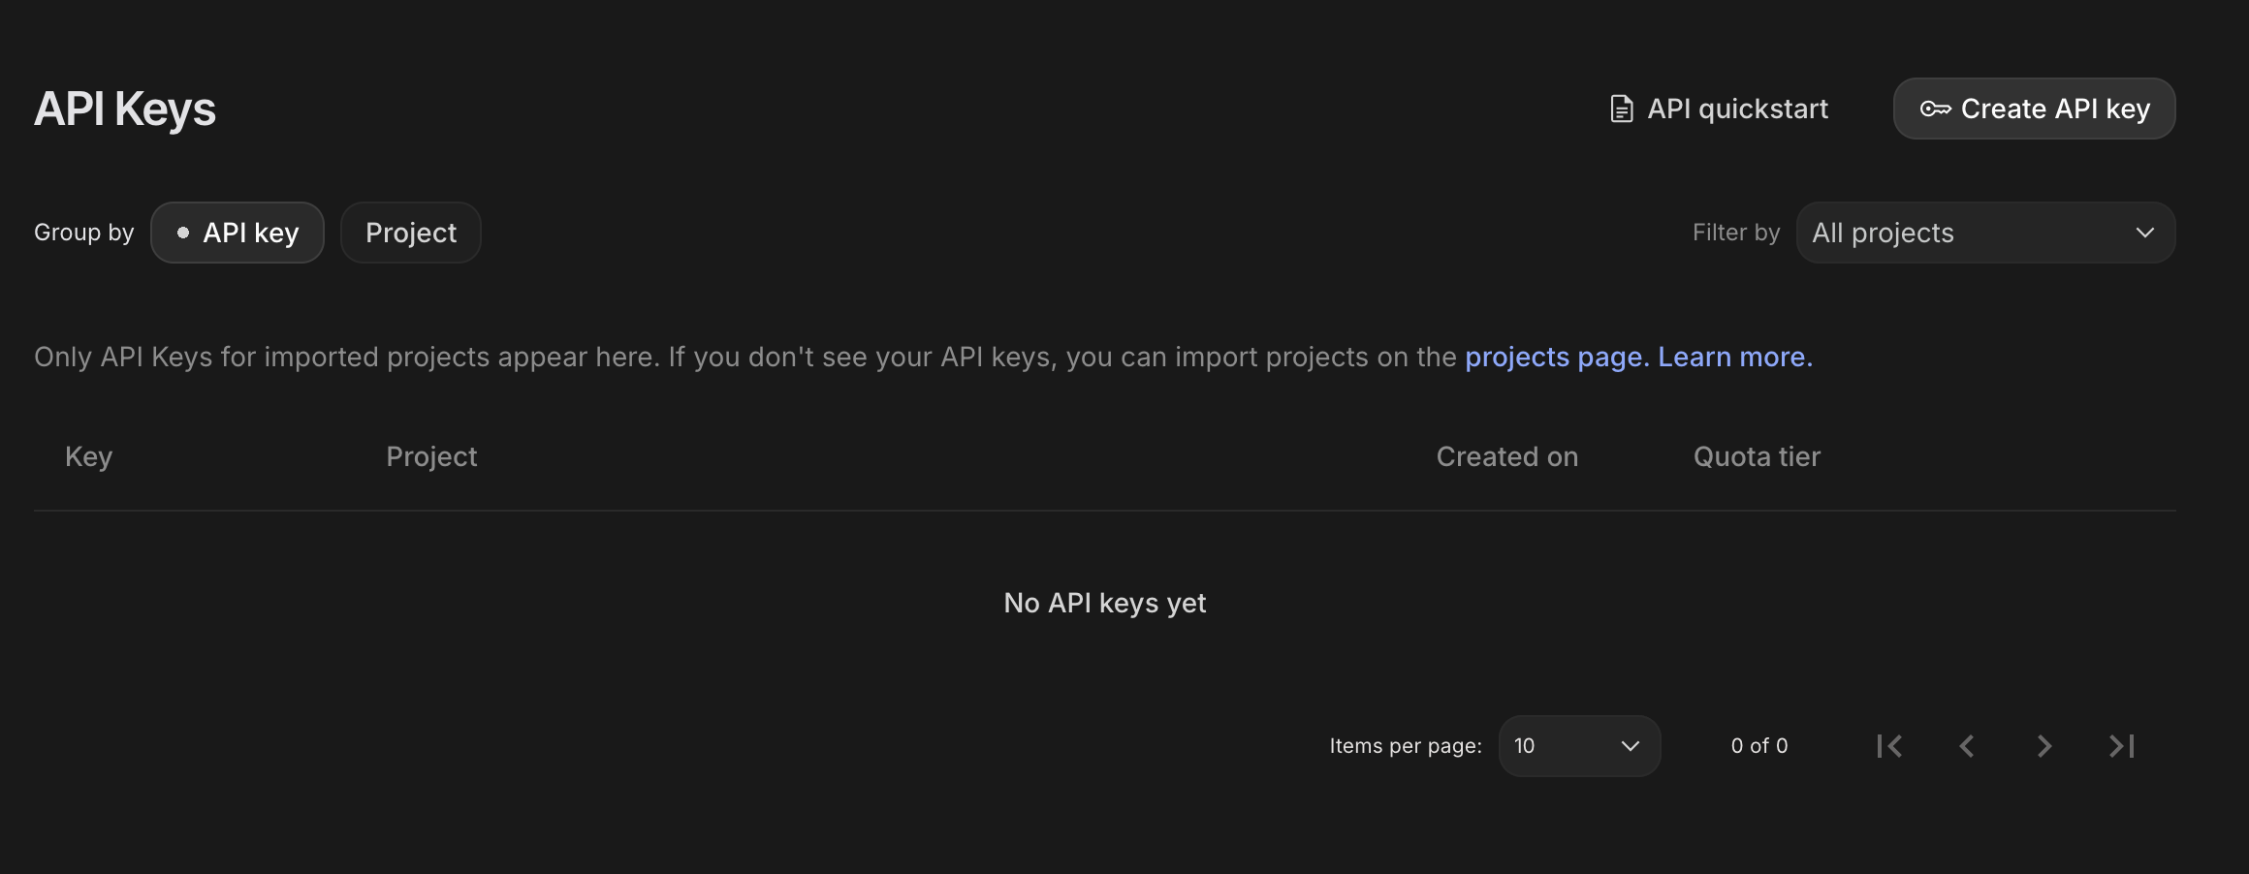Image resolution: width=2249 pixels, height=874 pixels.
Task: Open the API quickstart document icon
Action: point(1620,109)
